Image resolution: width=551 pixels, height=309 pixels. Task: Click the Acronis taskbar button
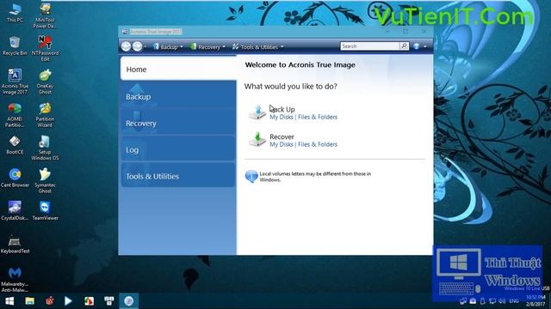click(x=129, y=301)
